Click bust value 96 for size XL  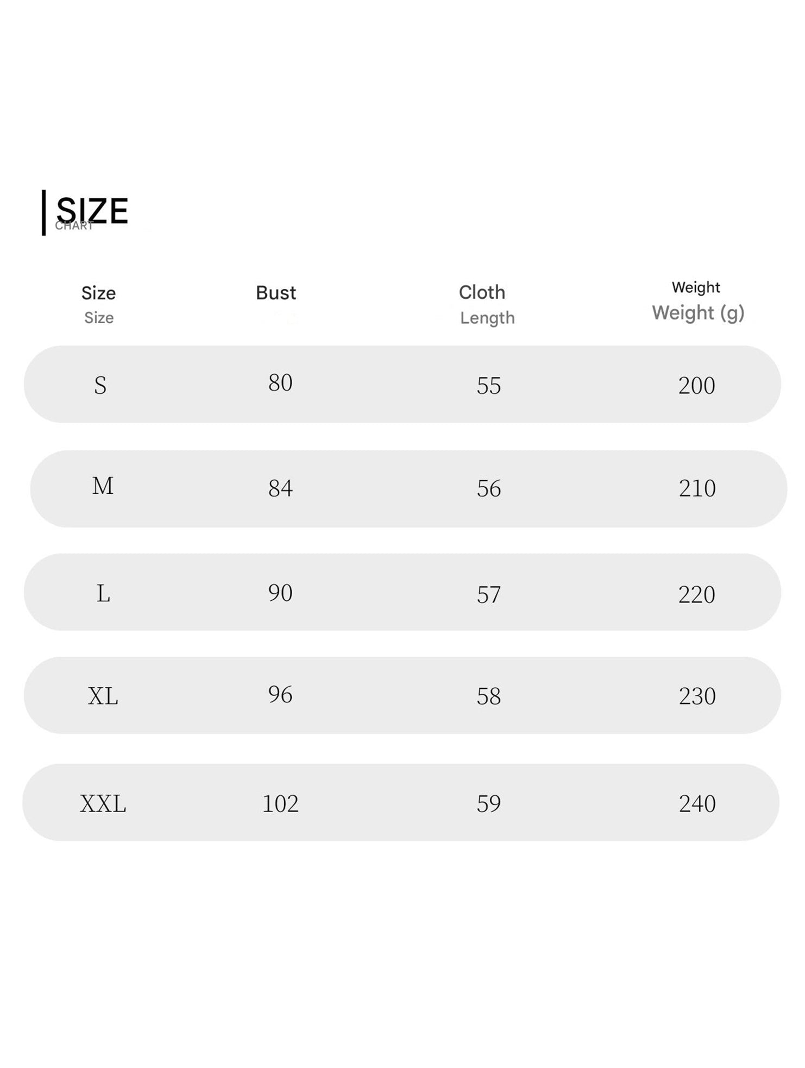280,695
